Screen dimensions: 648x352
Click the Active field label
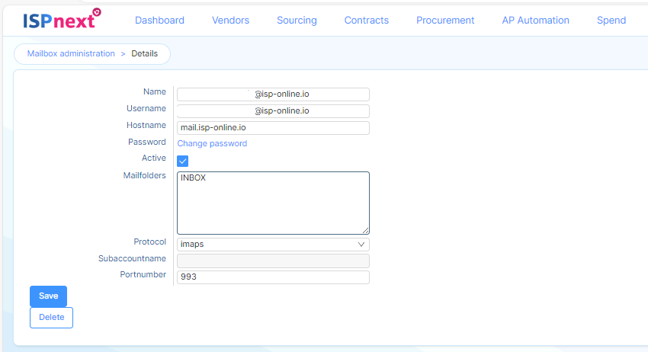[154, 158]
